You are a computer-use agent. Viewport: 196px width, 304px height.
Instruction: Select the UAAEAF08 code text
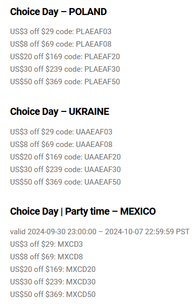(94, 144)
